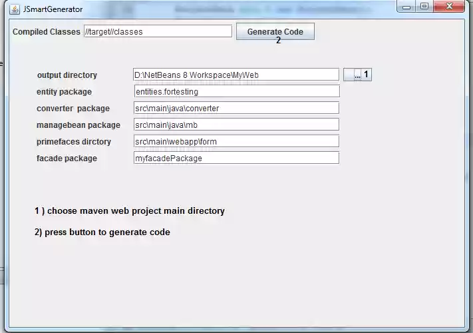Screen dimensions: 473x333
Task: Click the JSmartGenerator window title
Action: [x=53, y=9]
